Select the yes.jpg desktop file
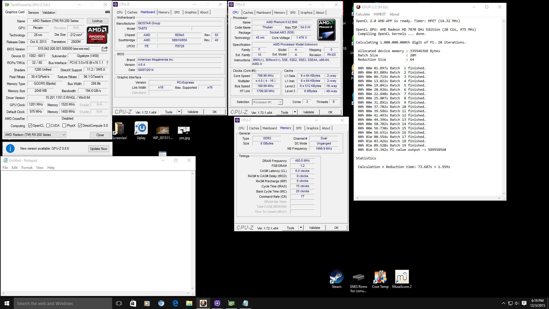The image size is (549, 309). click(184, 133)
